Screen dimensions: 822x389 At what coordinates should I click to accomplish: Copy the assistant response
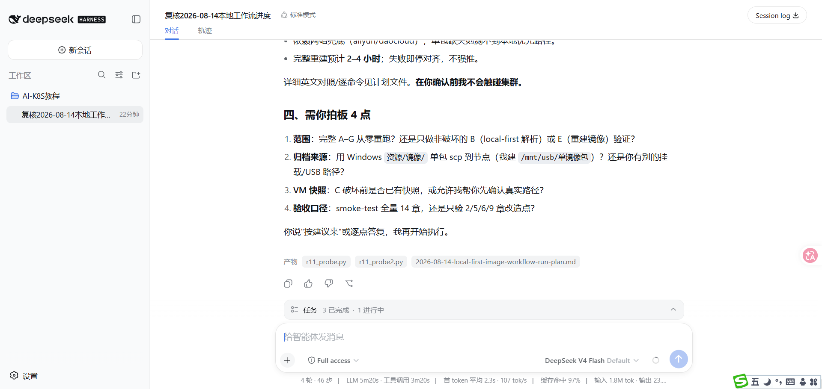[288, 283]
